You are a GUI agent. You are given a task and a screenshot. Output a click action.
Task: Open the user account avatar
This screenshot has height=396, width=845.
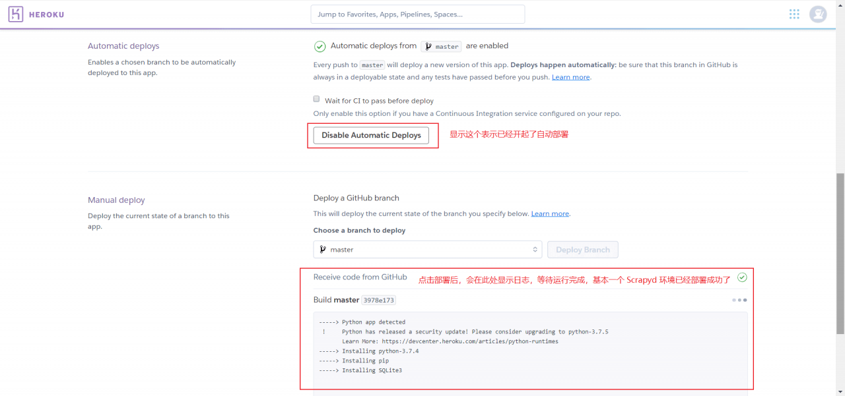point(818,14)
